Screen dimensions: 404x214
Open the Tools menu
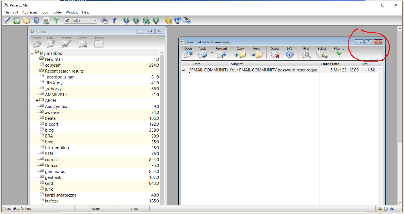pos(45,12)
